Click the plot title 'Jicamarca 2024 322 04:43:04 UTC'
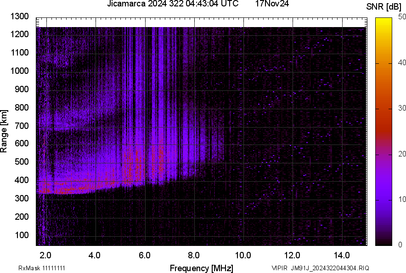This screenshot has width=406, height=273. pyautogui.click(x=173, y=4)
